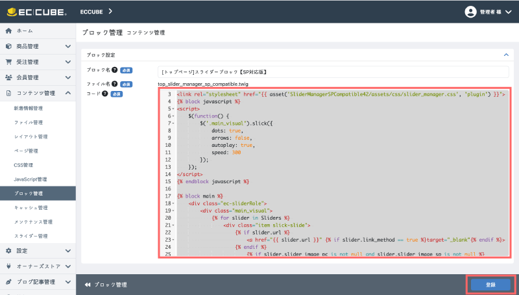Click the ブログ記事管理 pen icon
The width and height of the screenshot is (519, 295).
coord(8,282)
